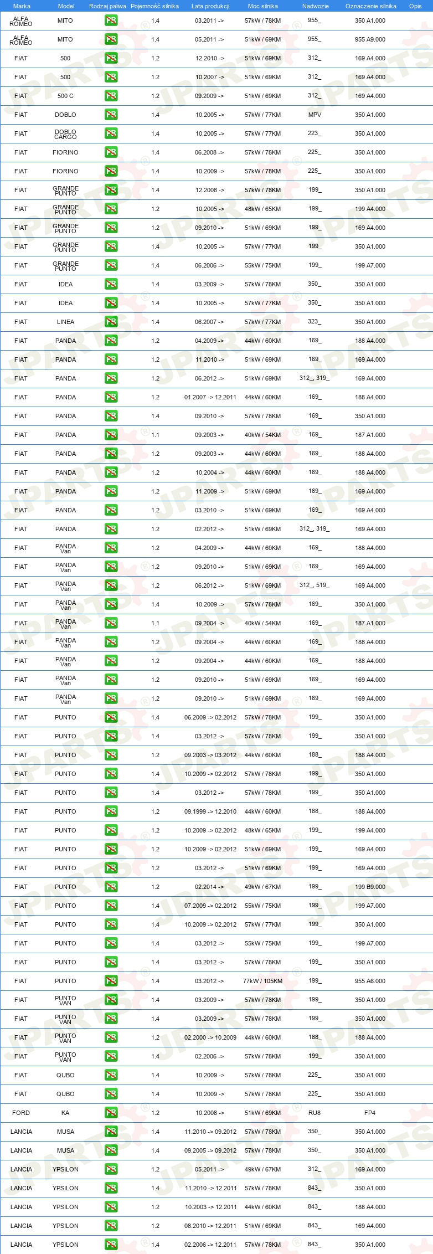The width and height of the screenshot is (433, 1254).
Task: Click fuel icon for Panda 01.2007 -> 12.2011
Action: point(111,397)
